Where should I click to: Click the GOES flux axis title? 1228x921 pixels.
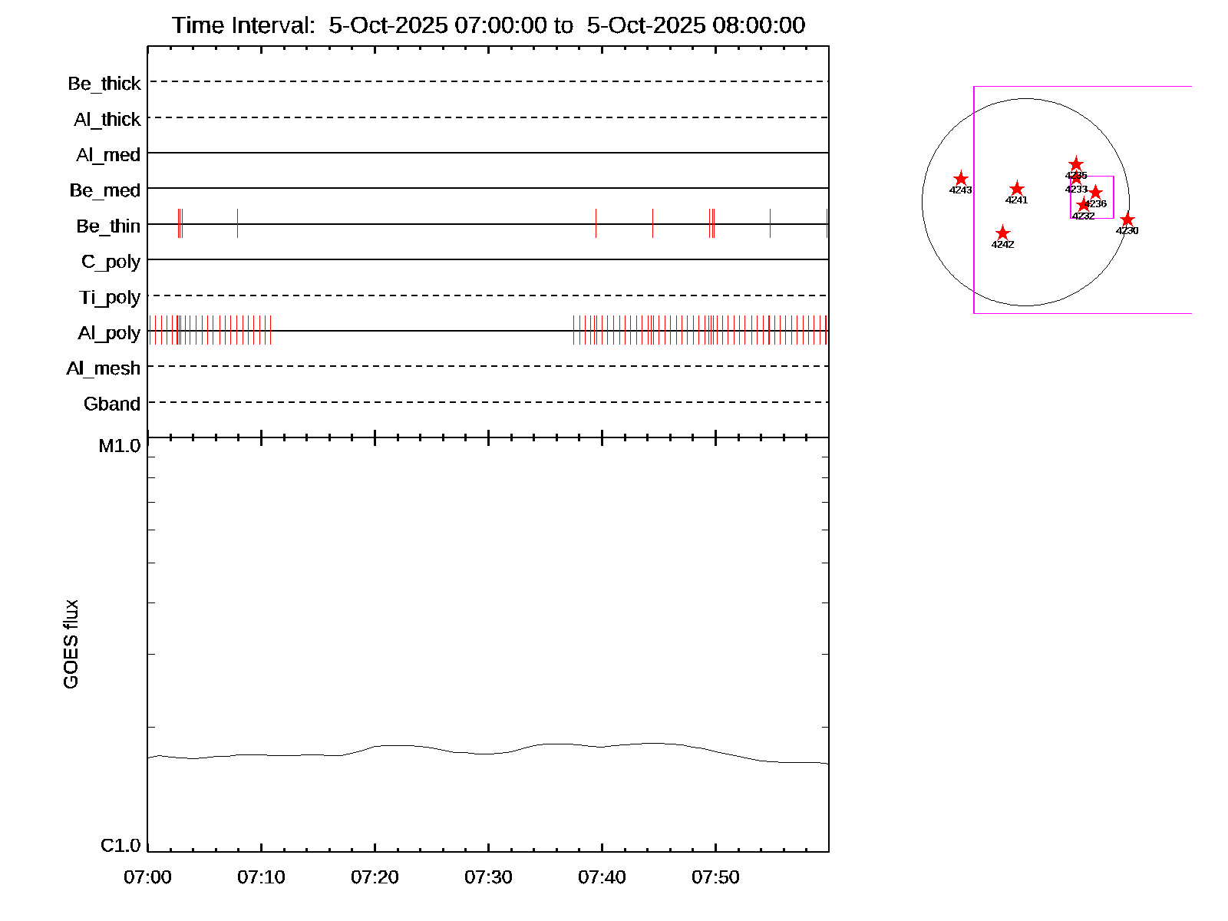[71, 645]
